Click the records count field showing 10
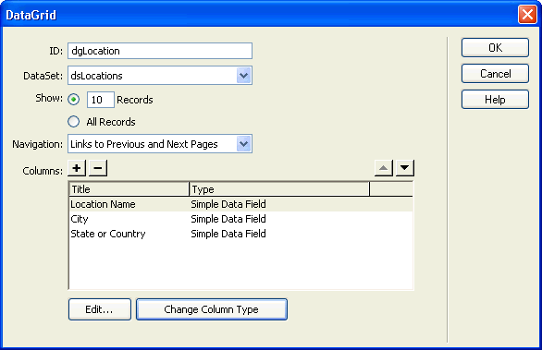 (100, 100)
